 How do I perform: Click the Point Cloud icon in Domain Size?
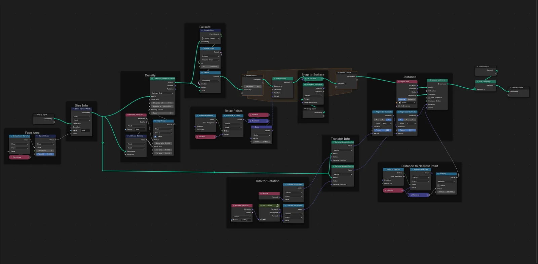(203, 38)
